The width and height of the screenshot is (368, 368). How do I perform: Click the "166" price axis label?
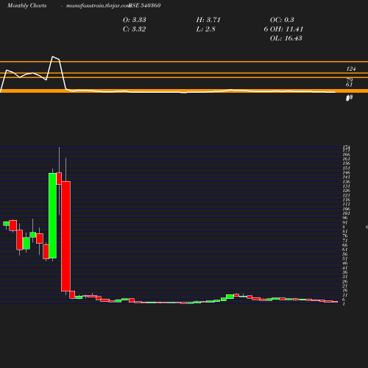347,155
